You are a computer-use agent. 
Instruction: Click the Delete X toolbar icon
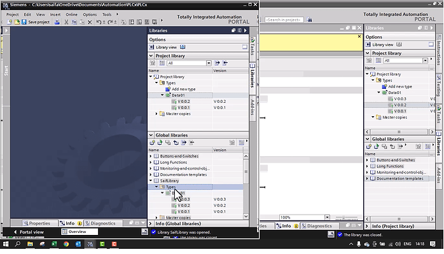pos(90,22)
